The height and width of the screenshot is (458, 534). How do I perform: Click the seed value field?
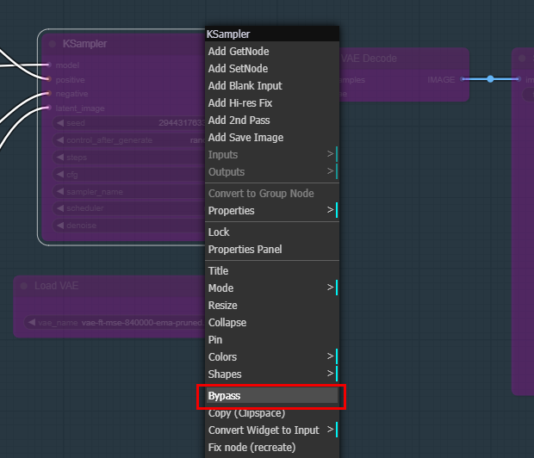coord(128,123)
